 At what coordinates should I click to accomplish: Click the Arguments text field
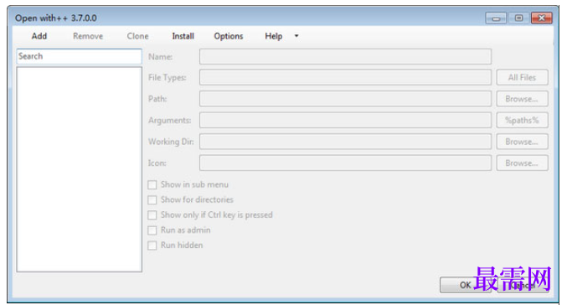pos(345,120)
